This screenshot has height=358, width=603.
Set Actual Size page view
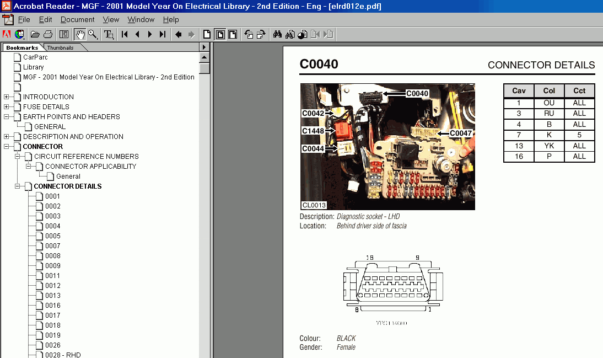click(207, 35)
